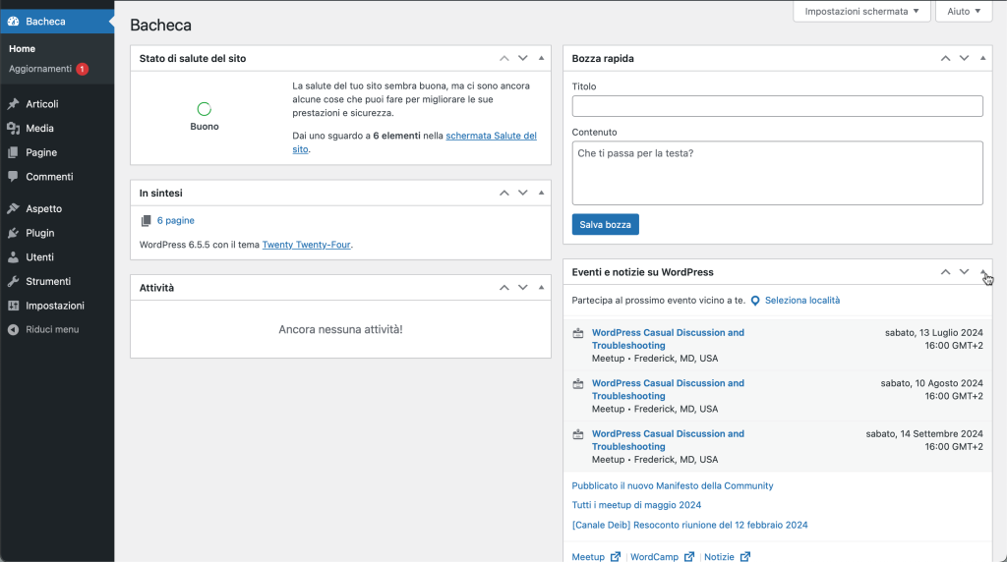Click the external link icon after WordCamp
Viewport: 1007px width, 562px height.
pyautogui.click(x=689, y=556)
